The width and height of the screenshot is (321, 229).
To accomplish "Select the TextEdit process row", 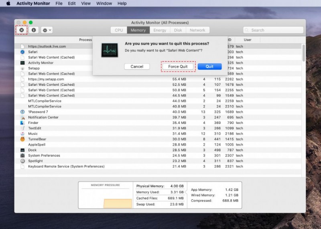I will click(x=158, y=128).
